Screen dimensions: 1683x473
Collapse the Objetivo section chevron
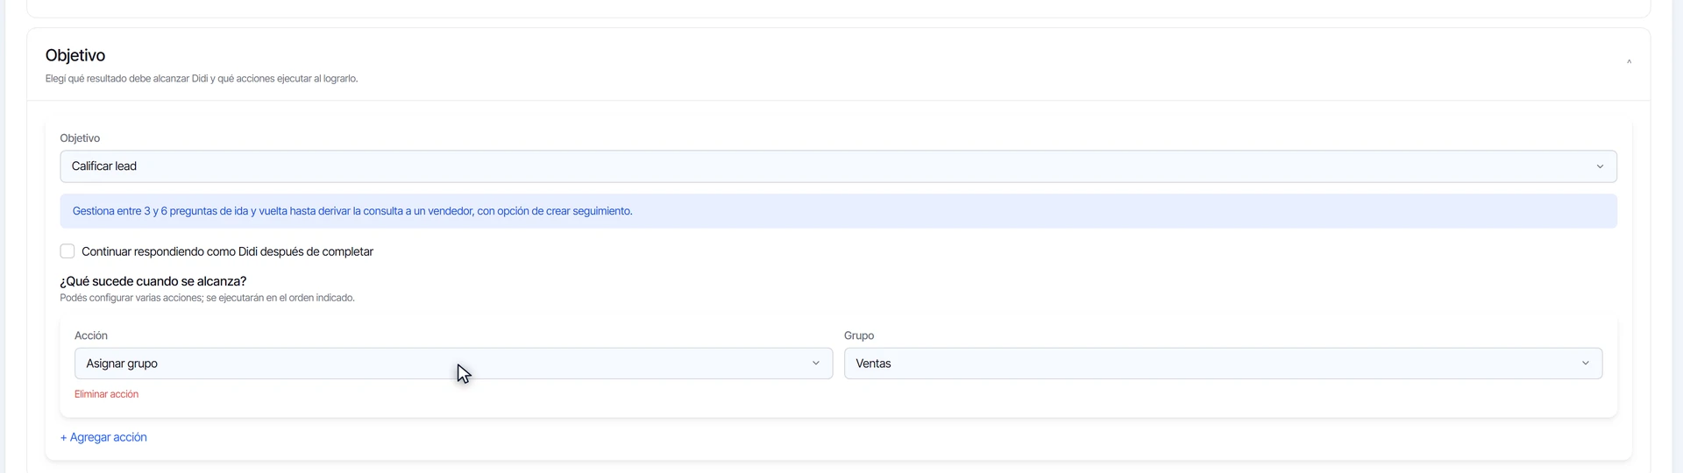(x=1629, y=62)
